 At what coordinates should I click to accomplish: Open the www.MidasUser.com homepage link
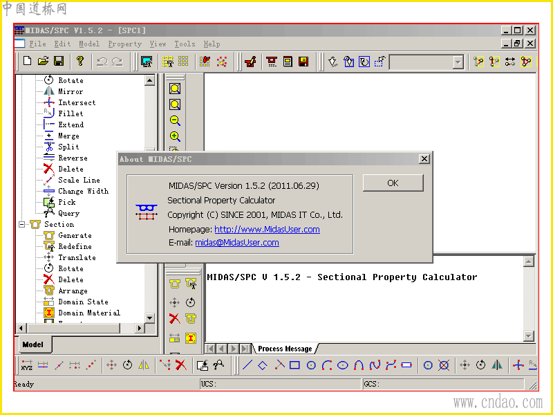pos(267,230)
